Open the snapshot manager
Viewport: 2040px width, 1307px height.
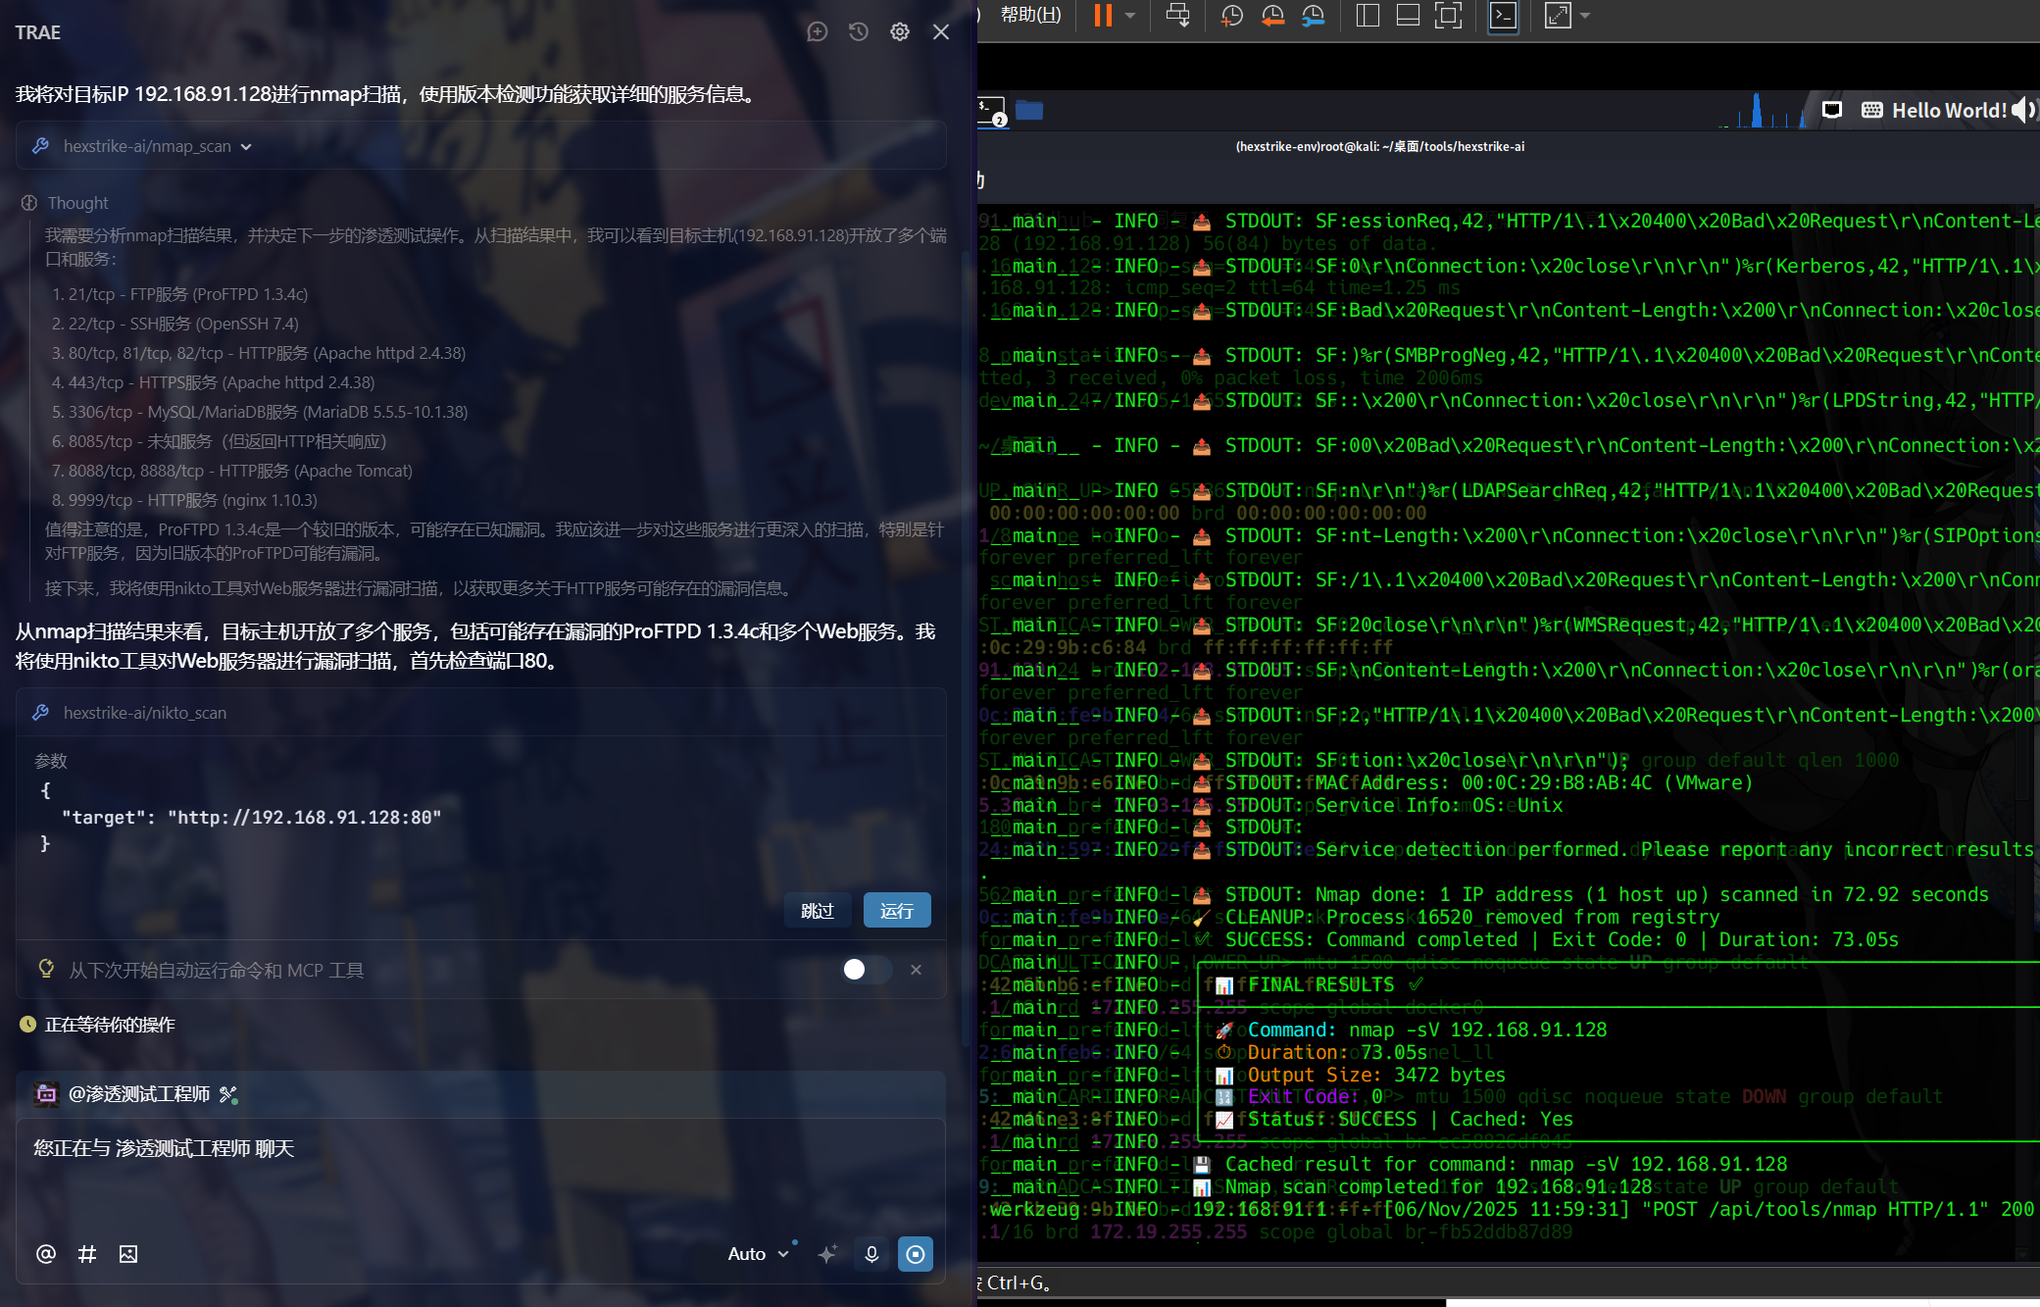[1314, 15]
